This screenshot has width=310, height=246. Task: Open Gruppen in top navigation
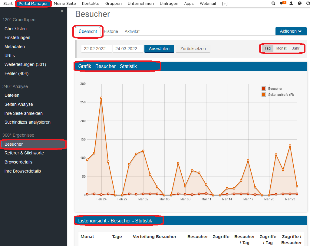(114, 4)
